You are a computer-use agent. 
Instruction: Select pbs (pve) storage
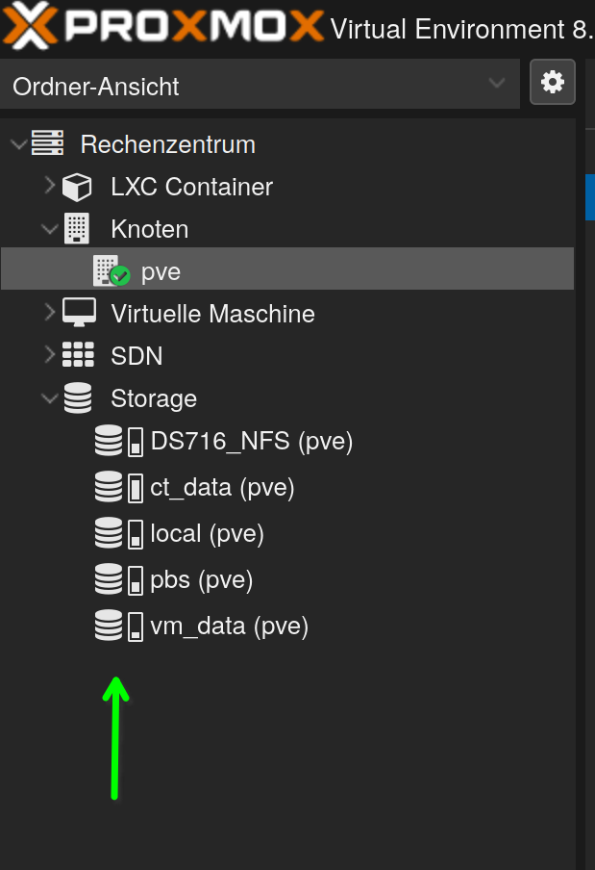(202, 579)
